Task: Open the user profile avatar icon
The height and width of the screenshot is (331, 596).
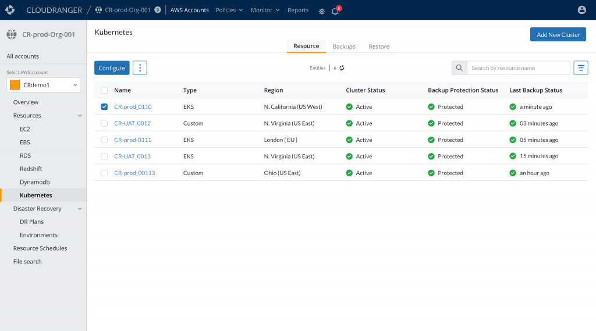Action: click(581, 10)
